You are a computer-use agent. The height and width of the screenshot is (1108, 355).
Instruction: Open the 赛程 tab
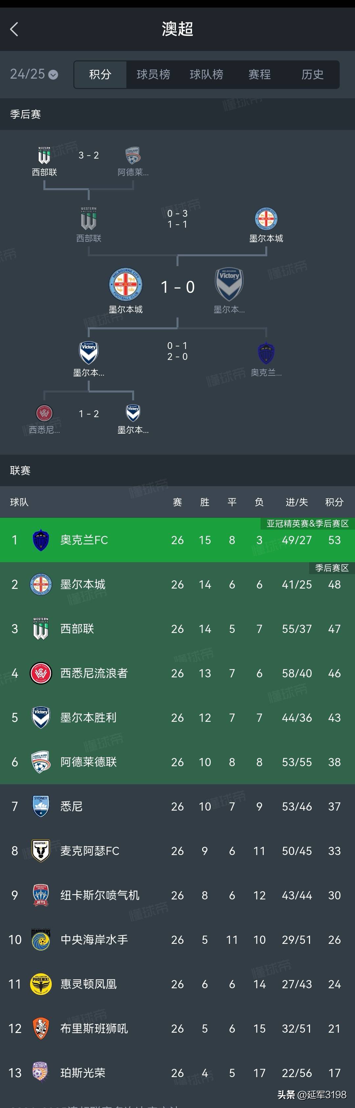[260, 74]
